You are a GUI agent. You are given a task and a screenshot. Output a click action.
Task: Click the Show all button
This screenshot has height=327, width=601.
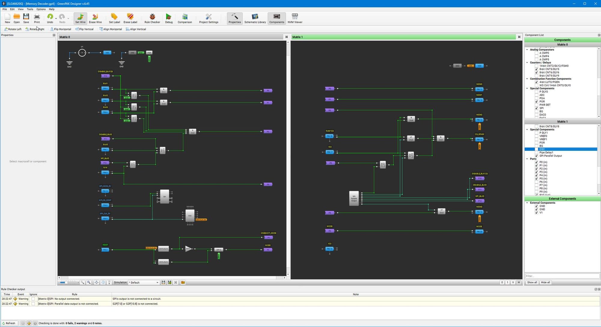pyautogui.click(x=532, y=282)
